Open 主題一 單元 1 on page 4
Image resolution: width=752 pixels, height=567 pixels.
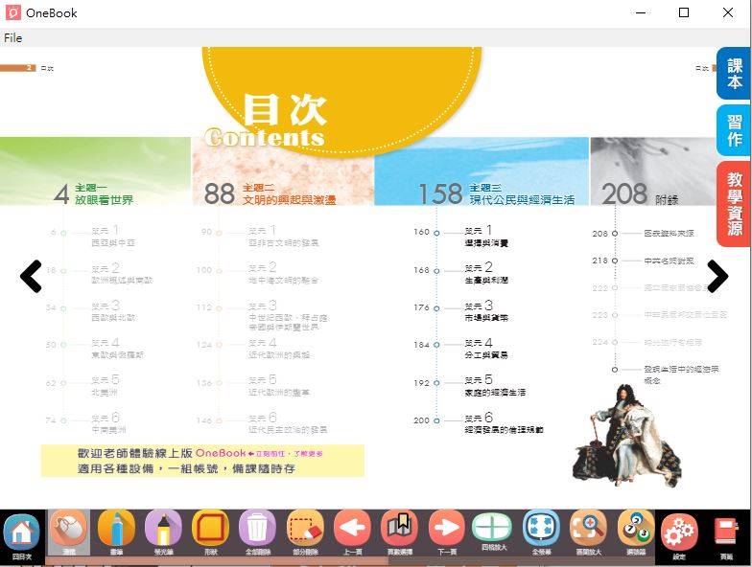click(92, 236)
